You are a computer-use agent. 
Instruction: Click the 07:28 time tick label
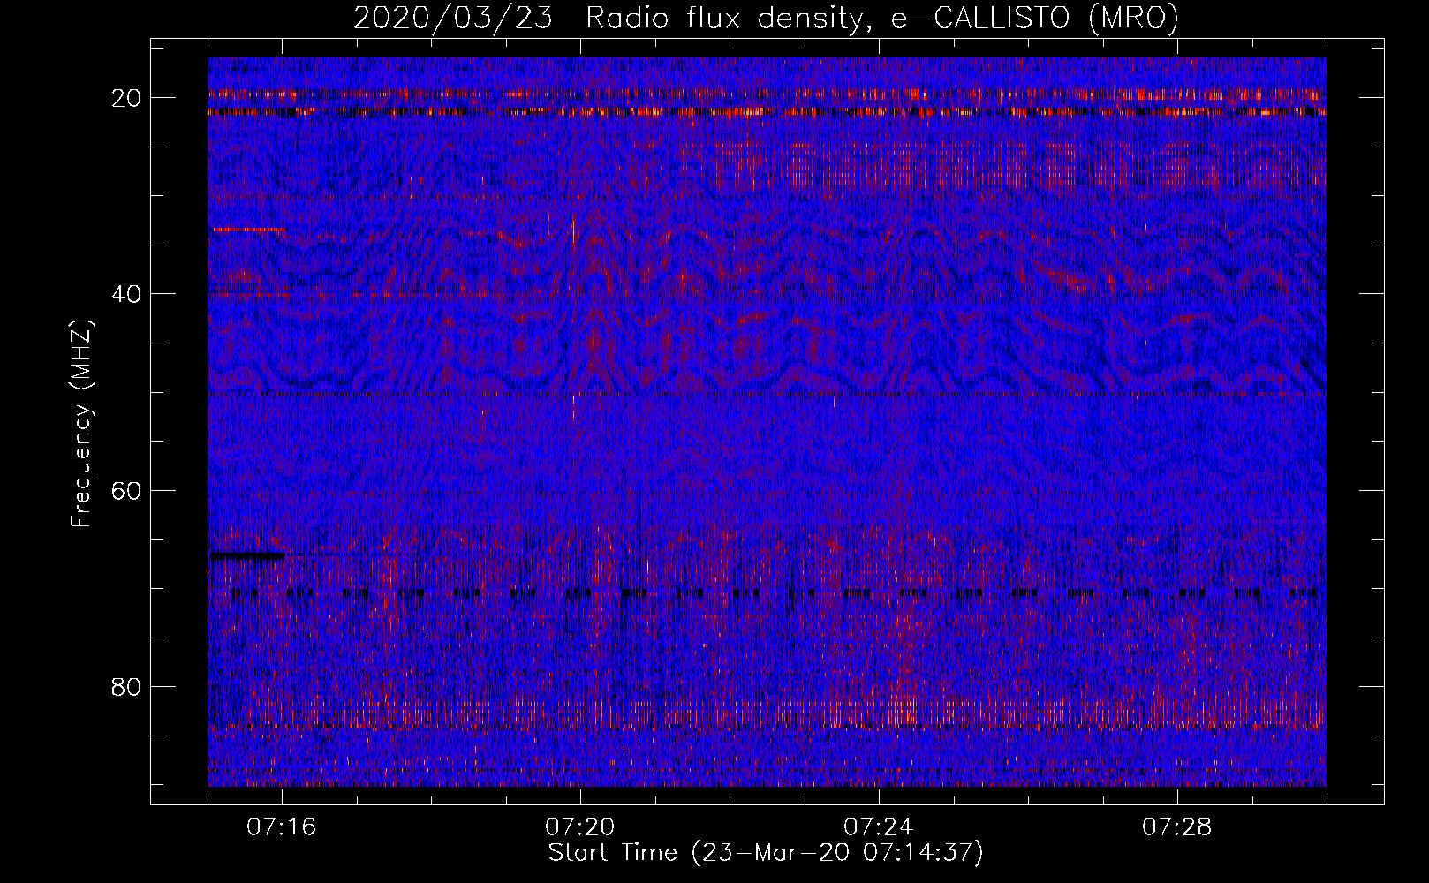(x=1177, y=827)
